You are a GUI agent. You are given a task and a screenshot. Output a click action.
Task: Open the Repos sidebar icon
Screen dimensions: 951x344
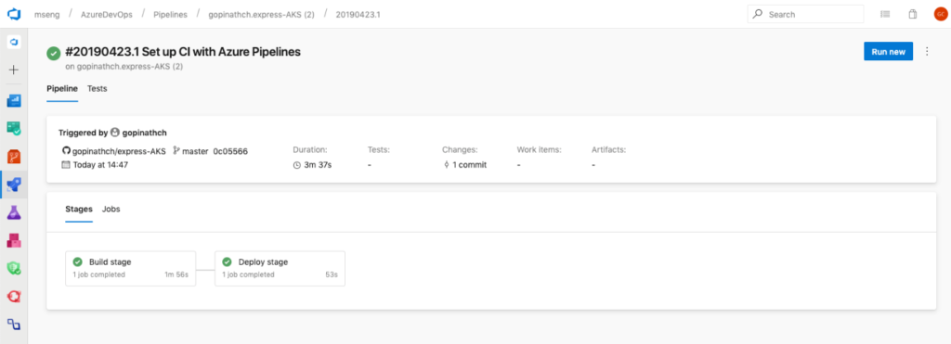pyautogui.click(x=14, y=157)
